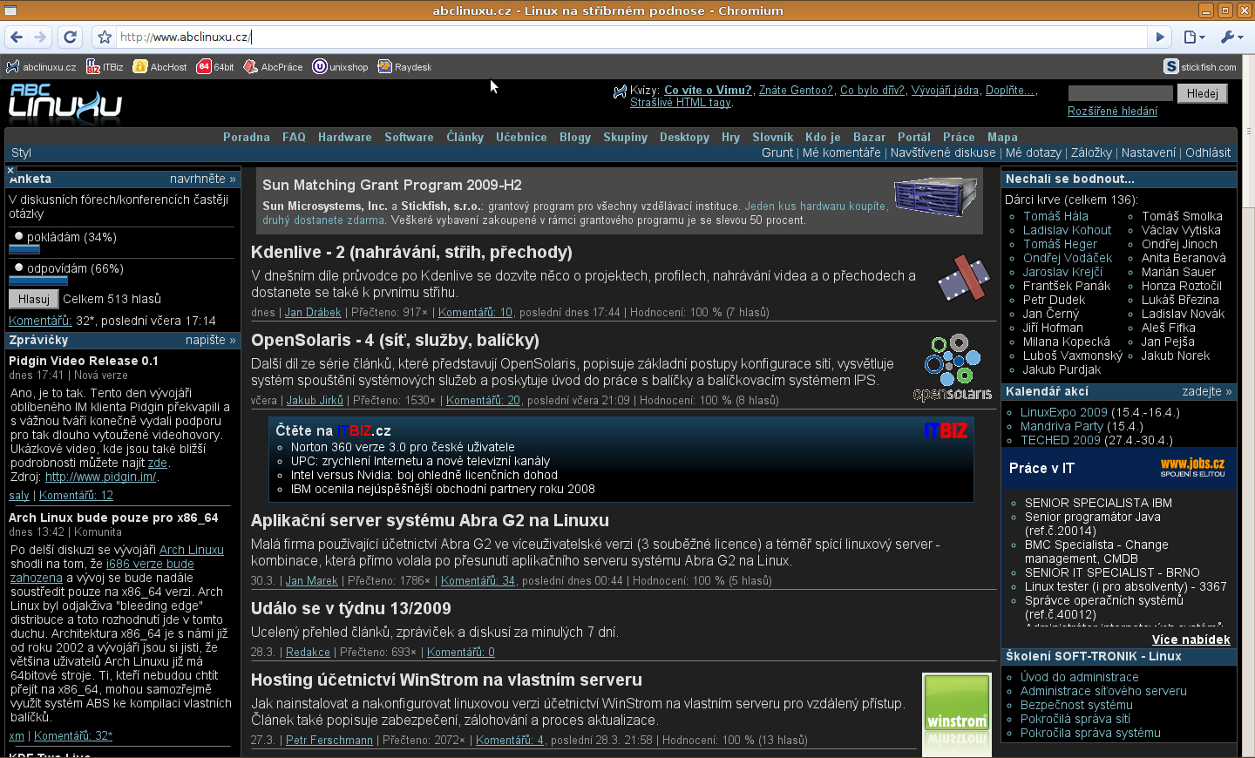This screenshot has height=758, width=1255.
Task: Open the 64bit bookmark
Action: (215, 66)
